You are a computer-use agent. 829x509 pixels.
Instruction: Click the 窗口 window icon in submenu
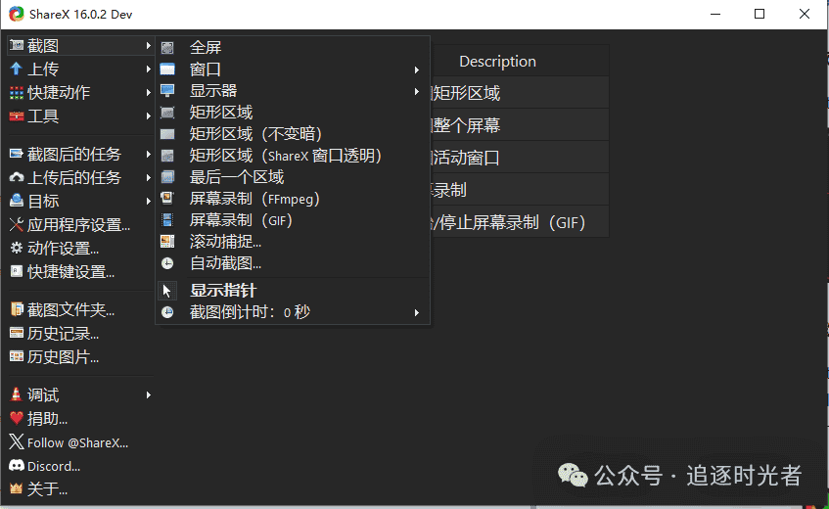tap(167, 69)
